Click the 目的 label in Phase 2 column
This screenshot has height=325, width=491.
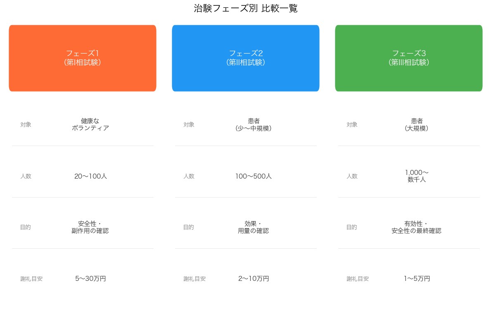[189, 227]
